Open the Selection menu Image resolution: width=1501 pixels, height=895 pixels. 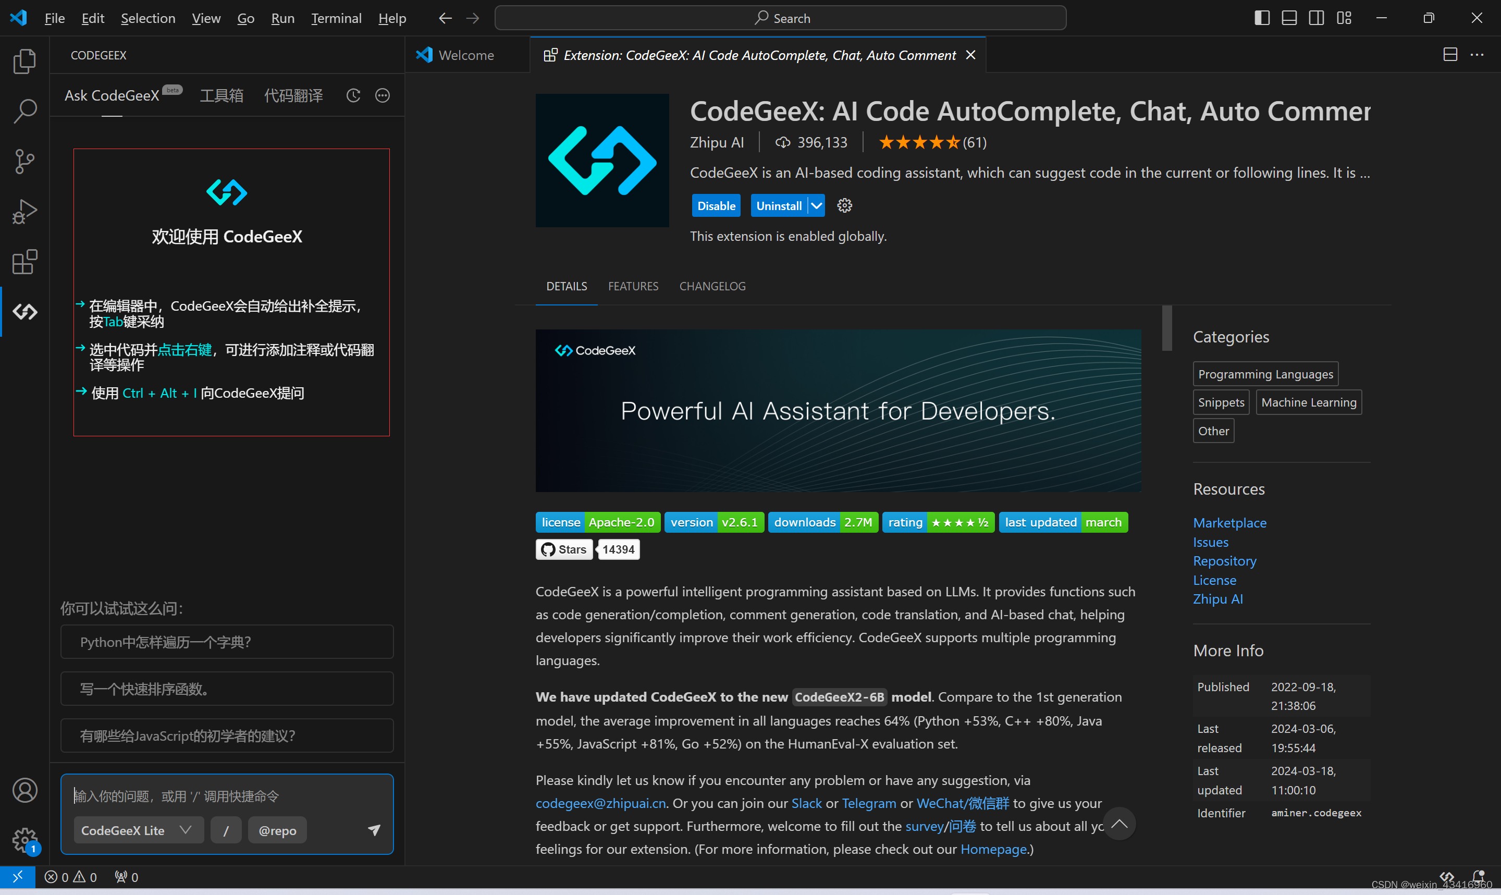147,18
